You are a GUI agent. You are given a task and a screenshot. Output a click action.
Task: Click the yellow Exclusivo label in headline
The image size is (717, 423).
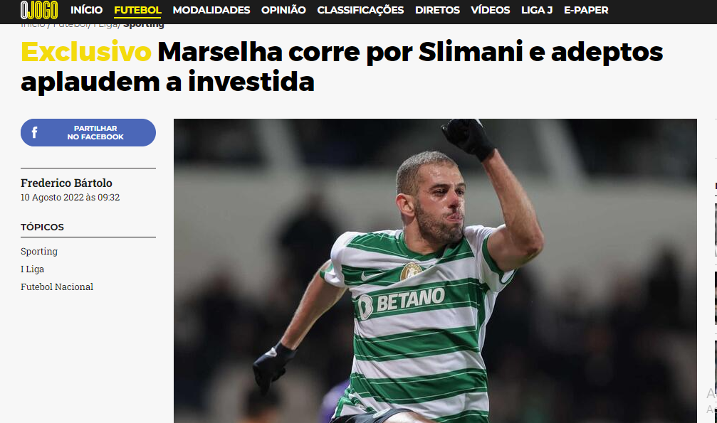click(x=86, y=52)
